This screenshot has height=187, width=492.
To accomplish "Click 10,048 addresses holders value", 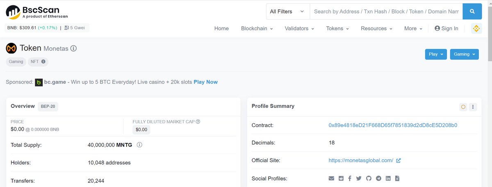I will point(109,163).
